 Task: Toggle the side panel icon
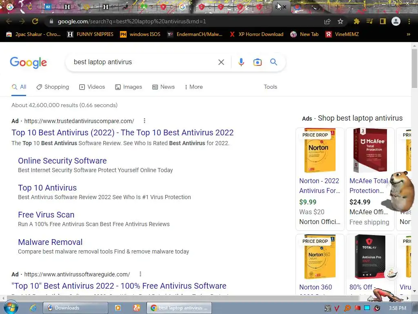tap(383, 21)
